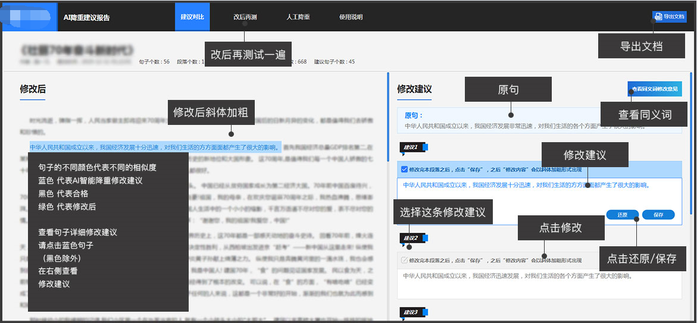This screenshot has width=697, height=323.
Task: Click the printer icon in 导出文档 button
Action: [658, 17]
